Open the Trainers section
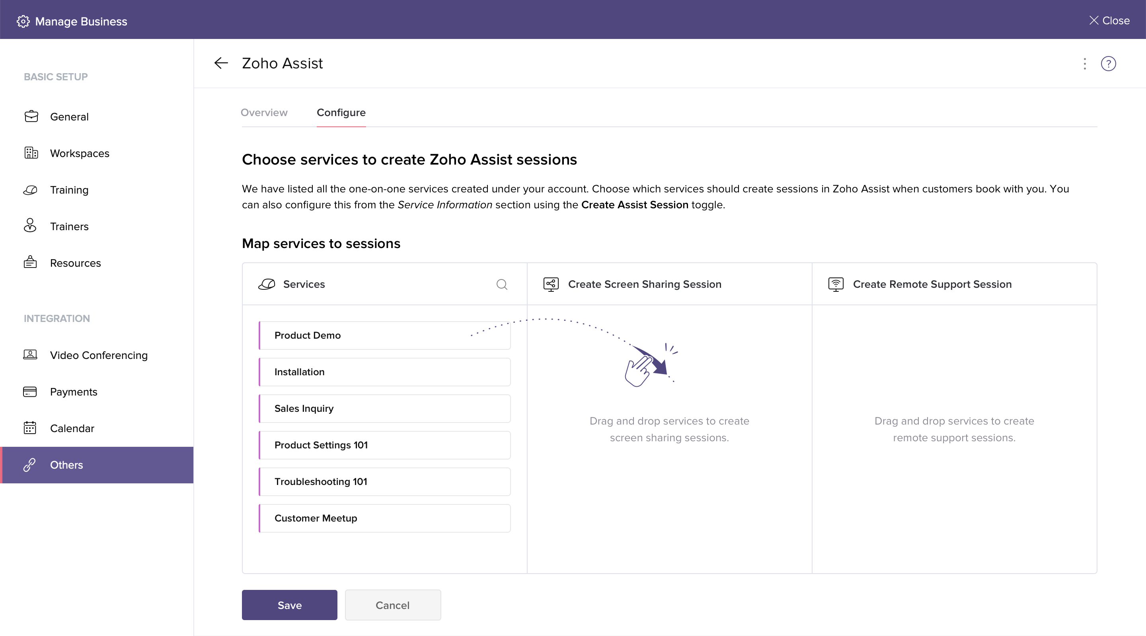 69,226
